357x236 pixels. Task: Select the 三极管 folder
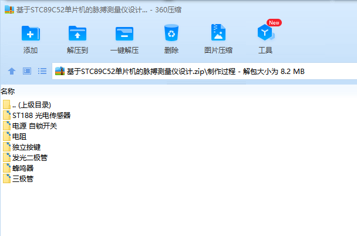tap(23, 178)
